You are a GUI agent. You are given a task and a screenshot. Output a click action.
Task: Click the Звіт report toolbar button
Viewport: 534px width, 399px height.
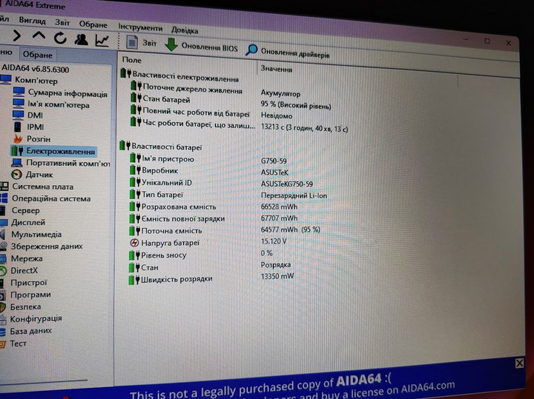pyautogui.click(x=142, y=42)
